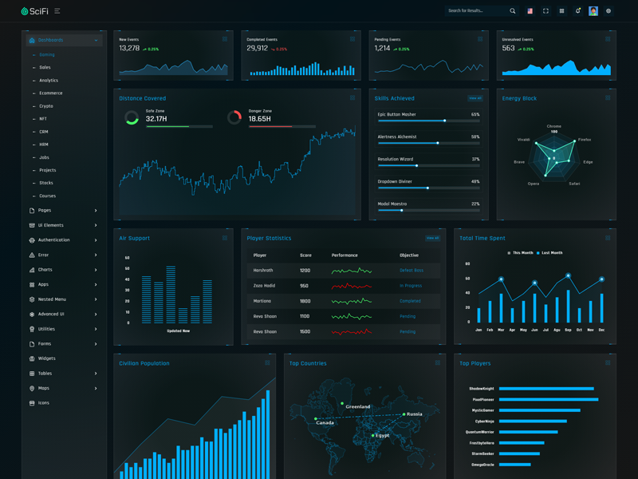Click the 'Search for Results' input field
The width and height of the screenshot is (638, 479).
(475, 11)
